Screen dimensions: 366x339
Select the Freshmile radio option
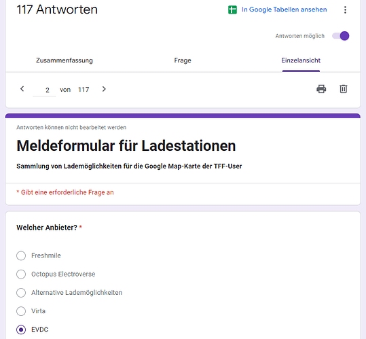21,255
